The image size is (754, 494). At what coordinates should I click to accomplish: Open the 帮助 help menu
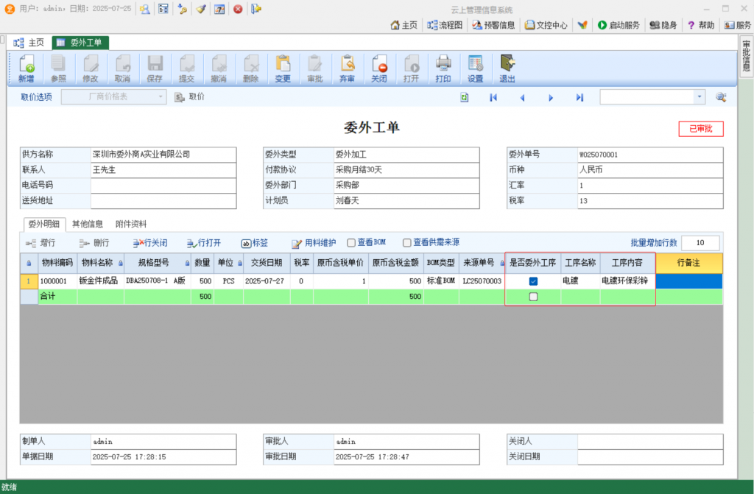pos(701,25)
